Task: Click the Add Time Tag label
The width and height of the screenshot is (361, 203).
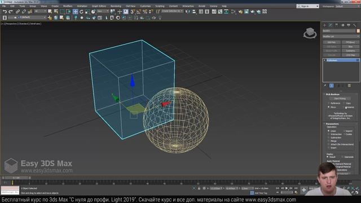Action: pyautogui.click(x=261, y=193)
